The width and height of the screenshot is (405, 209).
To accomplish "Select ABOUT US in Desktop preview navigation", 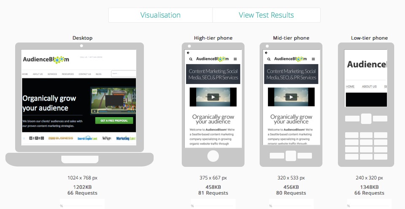I will point(38,74).
